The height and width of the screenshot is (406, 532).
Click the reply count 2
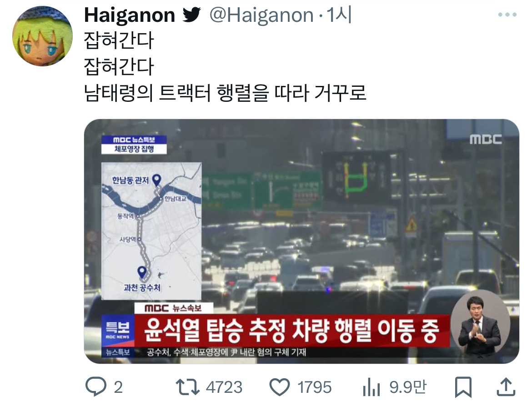(x=118, y=387)
